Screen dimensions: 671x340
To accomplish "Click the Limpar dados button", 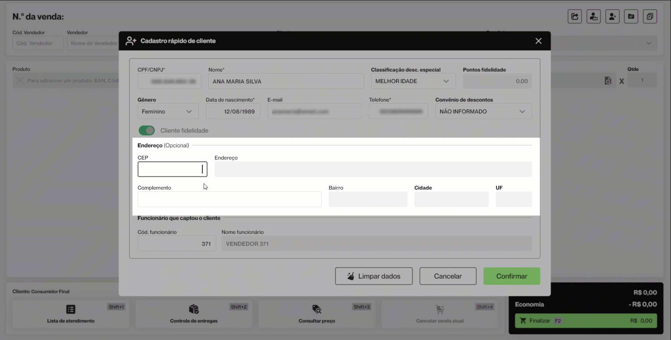I will (x=374, y=276).
